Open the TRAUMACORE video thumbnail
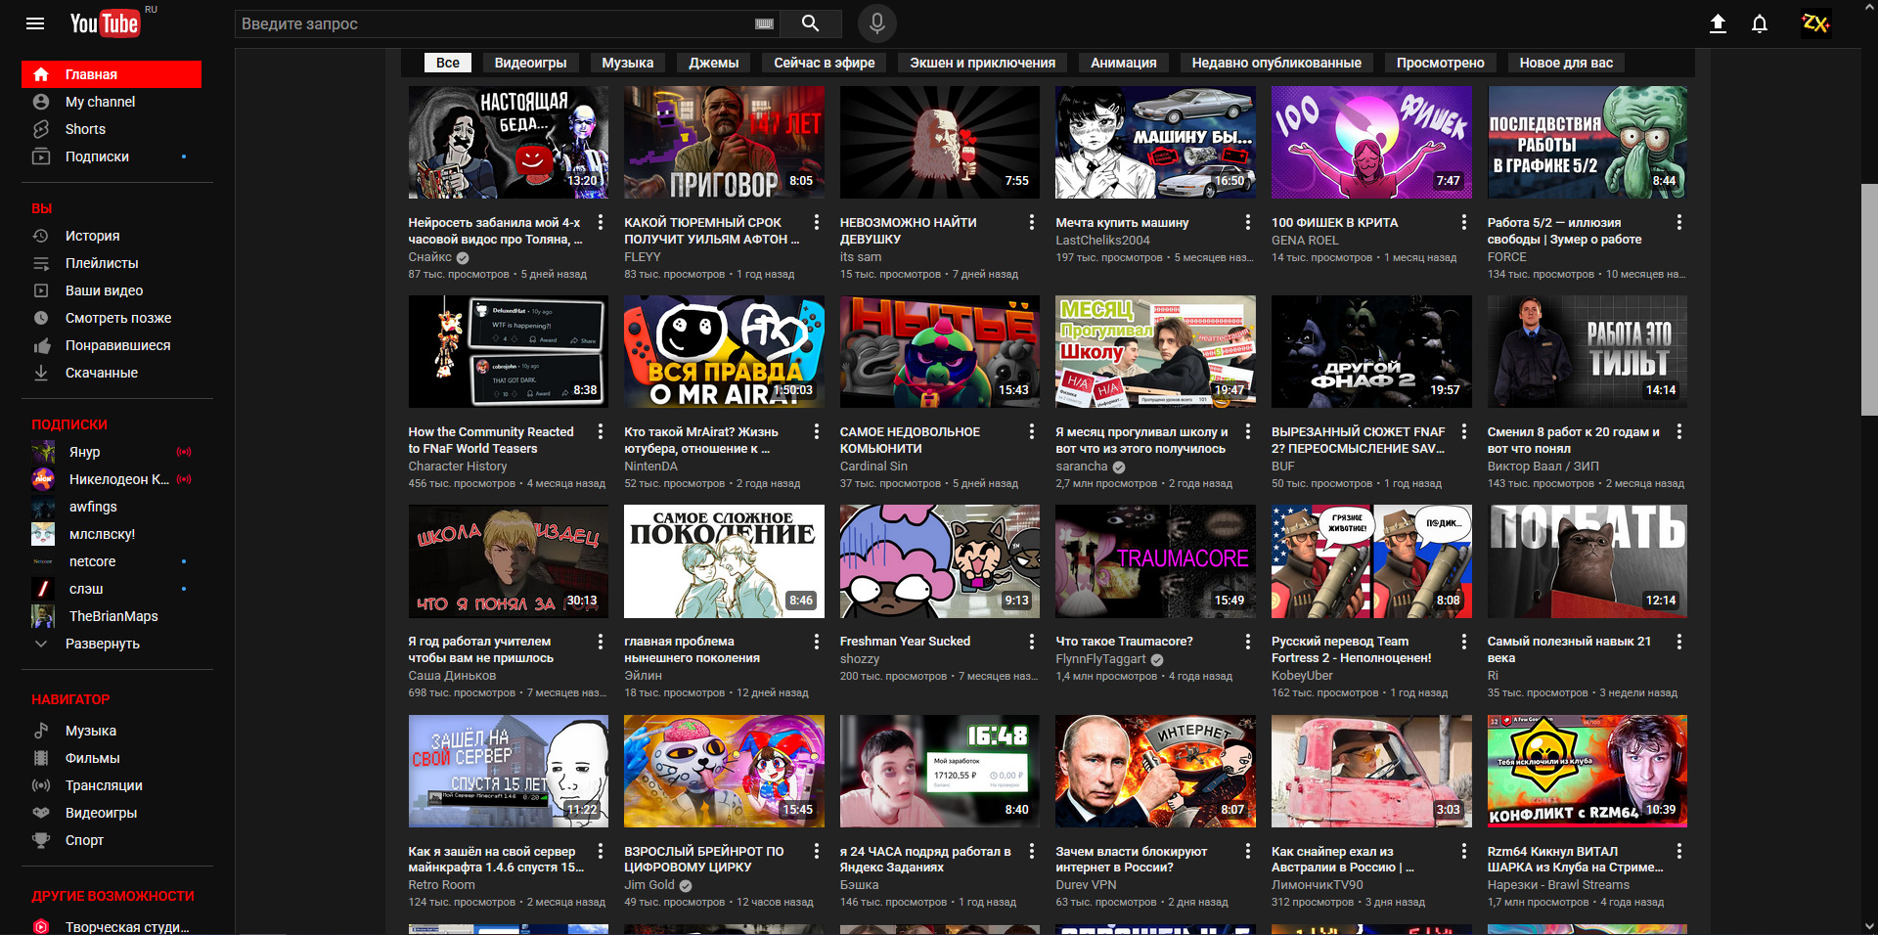The height and width of the screenshot is (935, 1878). pos(1156,561)
